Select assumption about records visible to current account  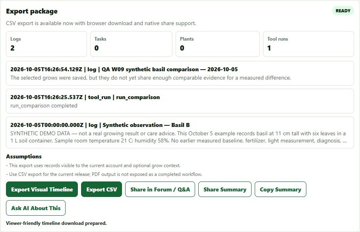(93, 166)
